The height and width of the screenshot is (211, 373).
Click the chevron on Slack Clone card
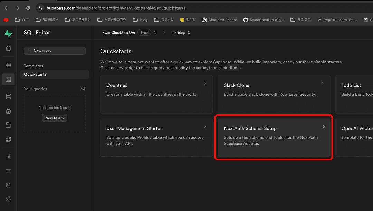pos(323,83)
